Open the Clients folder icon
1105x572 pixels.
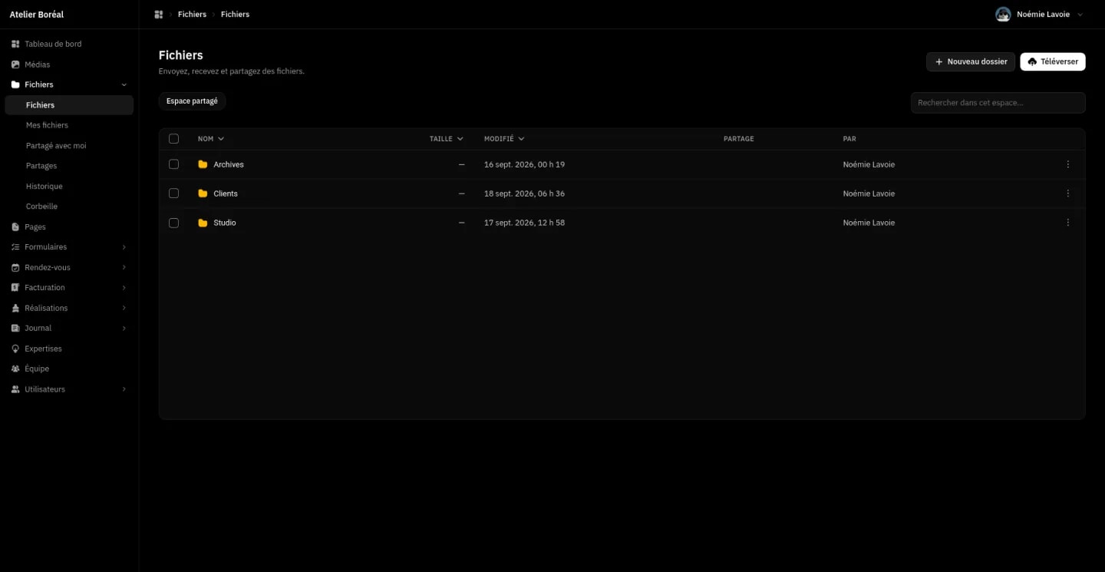203,193
